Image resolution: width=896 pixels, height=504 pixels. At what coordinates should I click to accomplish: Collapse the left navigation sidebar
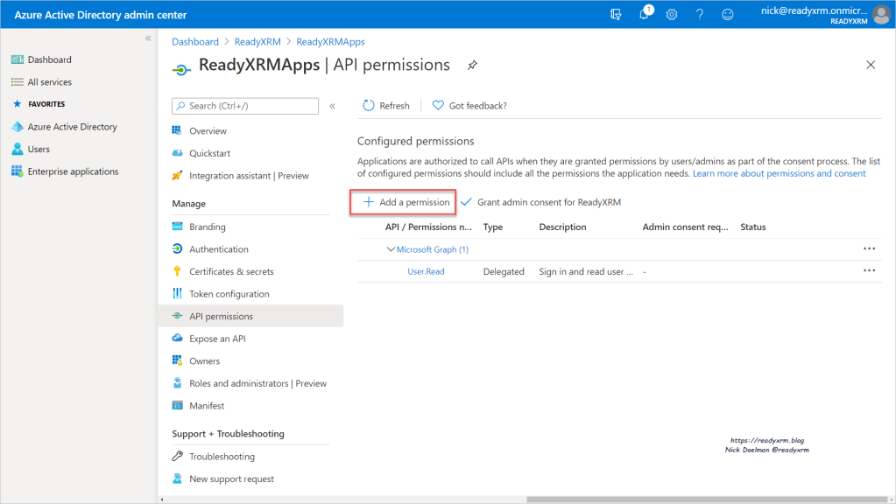pyautogui.click(x=148, y=38)
